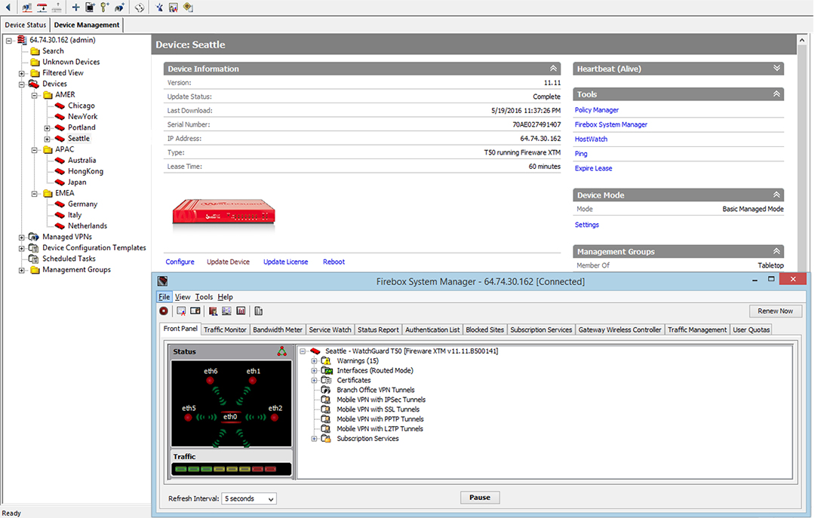830x518 pixels.
Task: Expand the Warnings (15) tree node
Action: click(x=315, y=361)
